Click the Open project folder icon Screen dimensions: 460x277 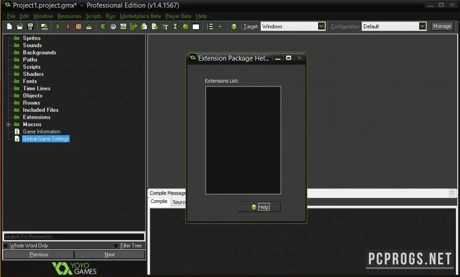tap(20, 26)
